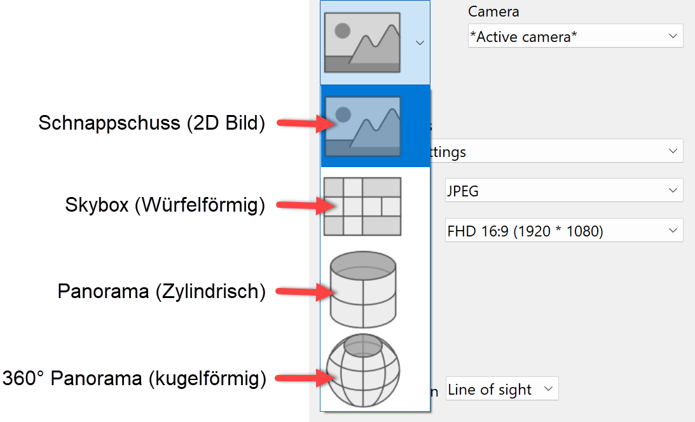695x422 pixels.
Task: Open the Camera selection dropdown
Action: [x=673, y=36]
